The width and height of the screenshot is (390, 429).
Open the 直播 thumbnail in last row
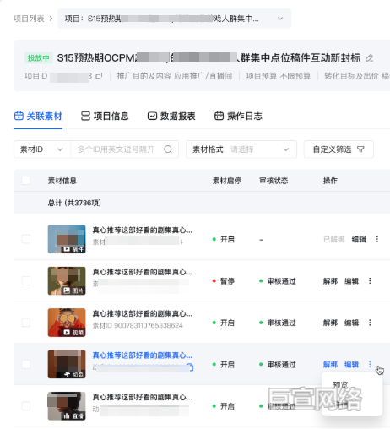tap(67, 405)
